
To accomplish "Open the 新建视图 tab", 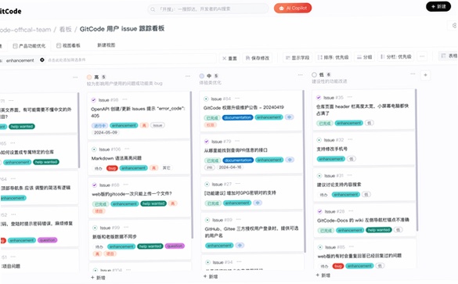I will point(106,45).
